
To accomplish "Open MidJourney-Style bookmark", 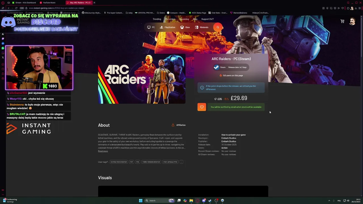I will pyautogui.click(x=91, y=13).
